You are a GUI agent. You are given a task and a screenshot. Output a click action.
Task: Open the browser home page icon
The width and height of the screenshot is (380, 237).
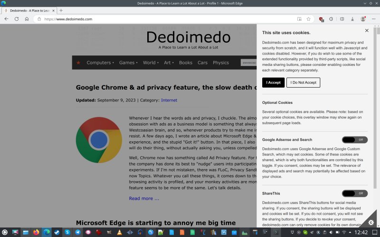pyautogui.click(x=27, y=19)
